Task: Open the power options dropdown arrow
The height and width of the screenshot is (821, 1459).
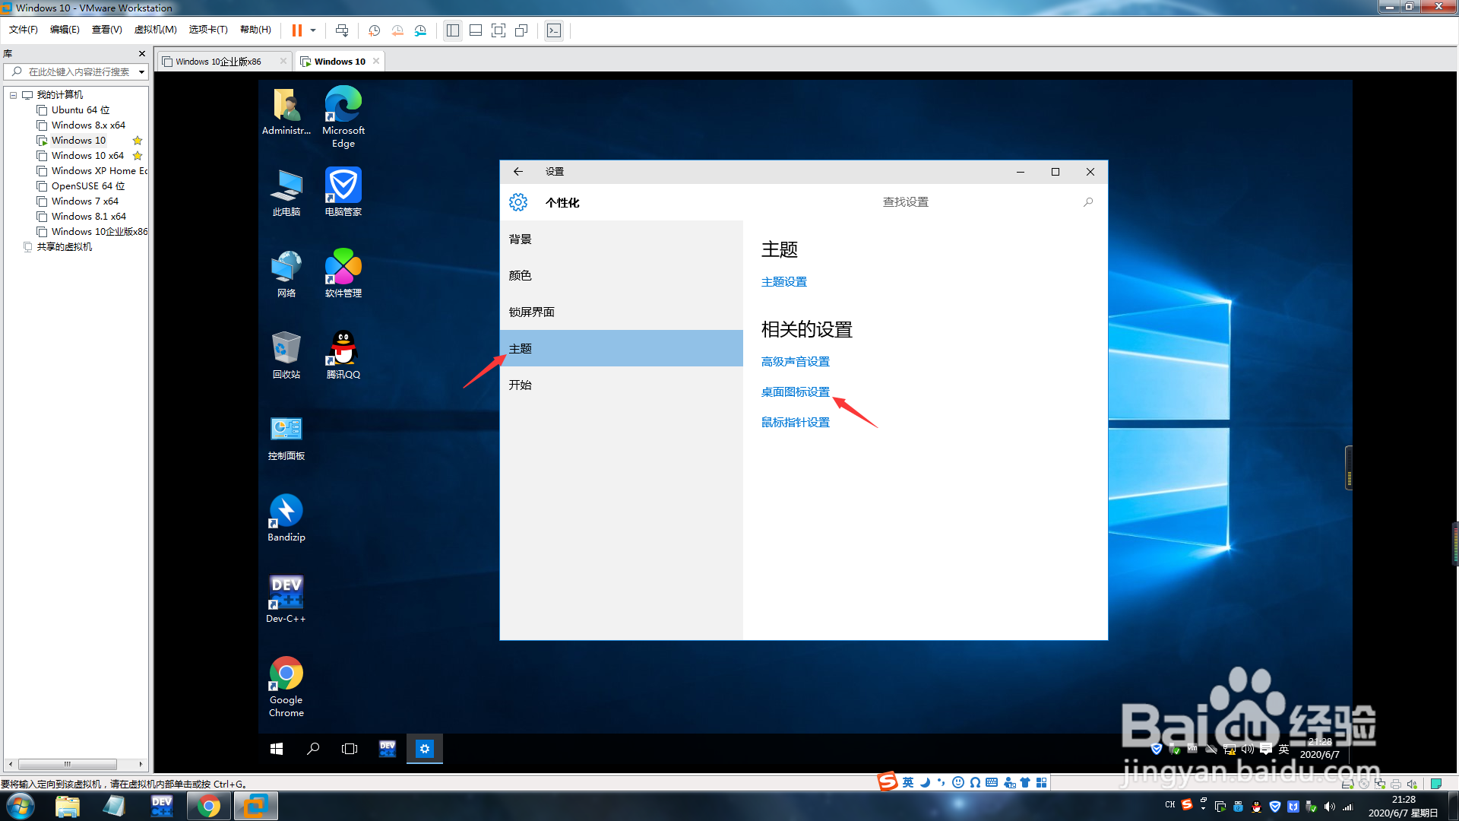Action: pos(313,30)
